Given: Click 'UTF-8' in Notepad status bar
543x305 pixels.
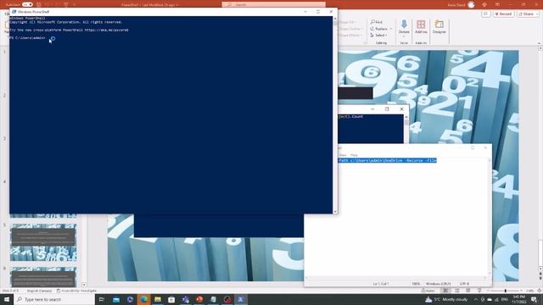Looking at the screenshot, I should tap(465, 284).
